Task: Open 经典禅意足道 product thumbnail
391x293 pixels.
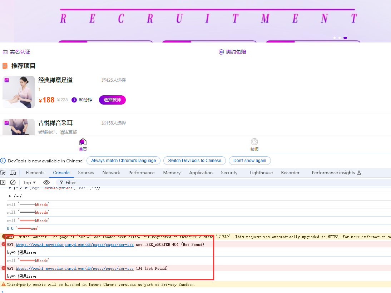Action: (19, 92)
